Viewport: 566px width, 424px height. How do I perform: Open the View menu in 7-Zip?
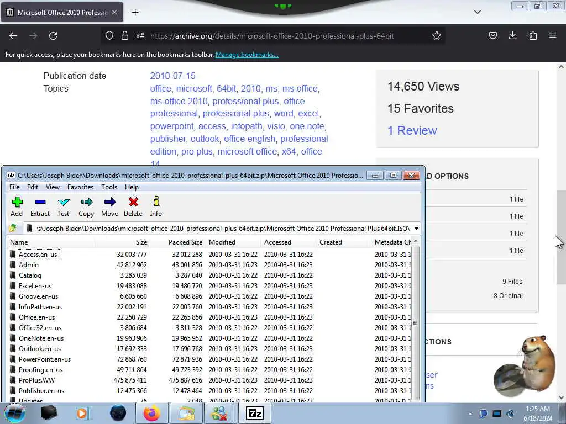53,187
